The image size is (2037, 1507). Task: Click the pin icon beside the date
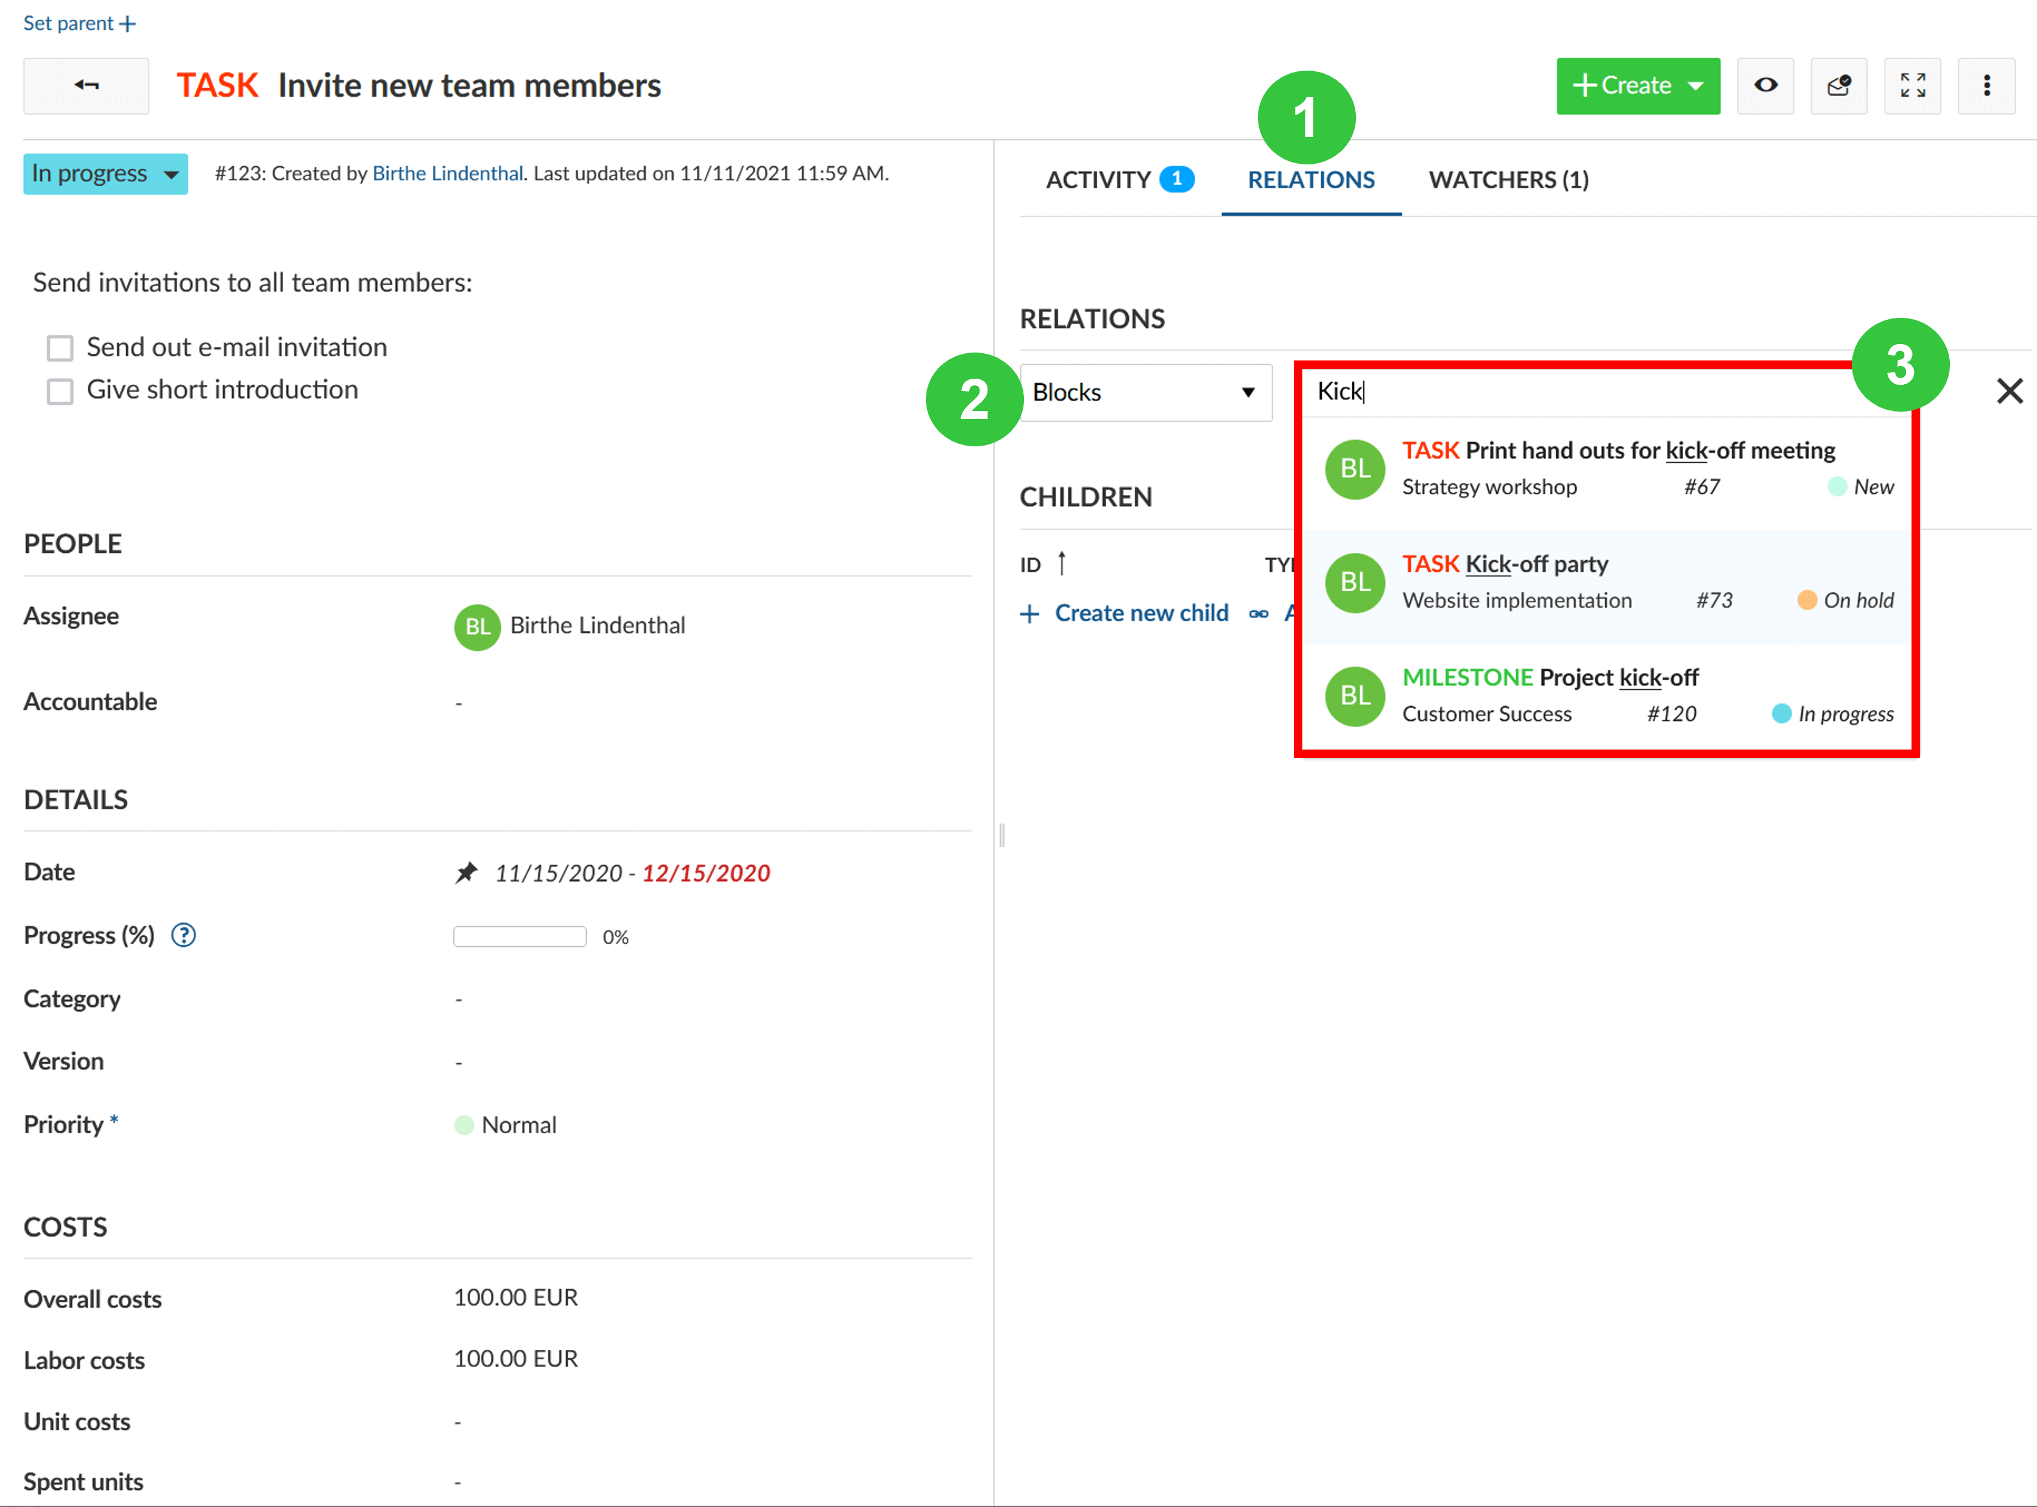pyautogui.click(x=467, y=873)
